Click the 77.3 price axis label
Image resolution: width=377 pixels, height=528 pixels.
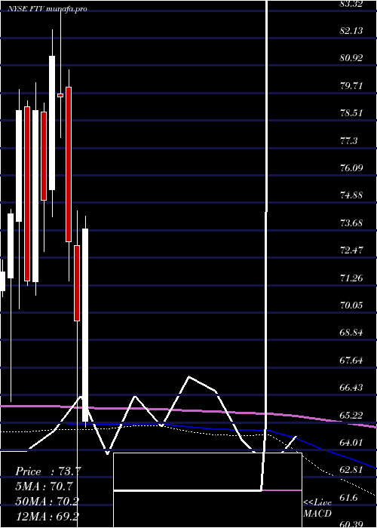[349, 140]
